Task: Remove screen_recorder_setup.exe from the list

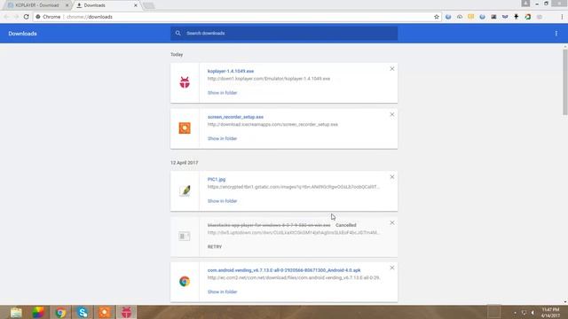Action: click(x=392, y=114)
